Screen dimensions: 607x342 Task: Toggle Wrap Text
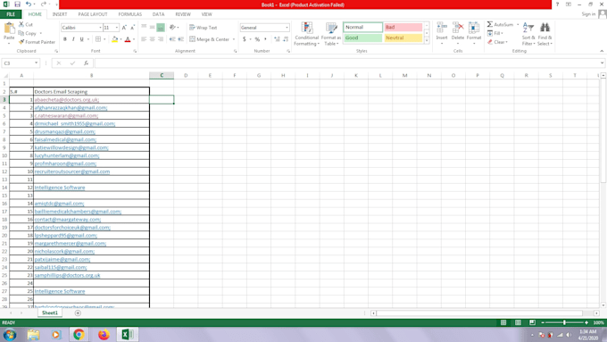pos(203,28)
